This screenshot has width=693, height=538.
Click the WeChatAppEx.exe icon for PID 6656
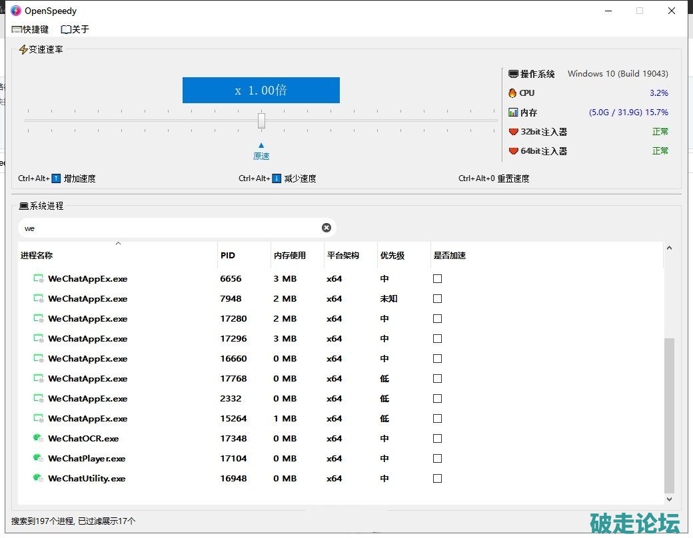coord(38,278)
